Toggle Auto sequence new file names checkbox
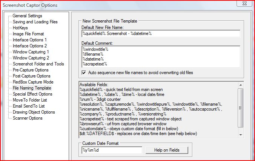The width and height of the screenshot is (255, 161). 84,73
